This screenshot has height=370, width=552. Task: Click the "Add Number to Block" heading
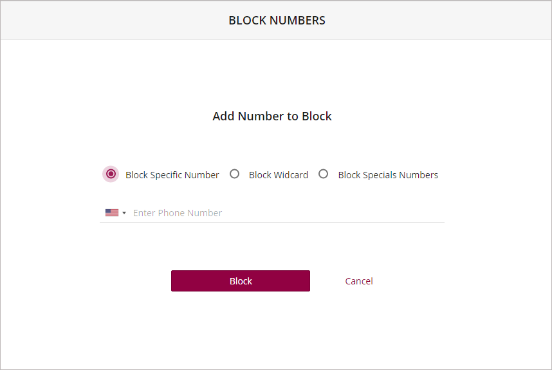click(272, 116)
